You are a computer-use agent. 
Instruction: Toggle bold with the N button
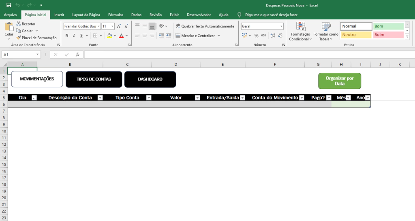[x=67, y=36]
